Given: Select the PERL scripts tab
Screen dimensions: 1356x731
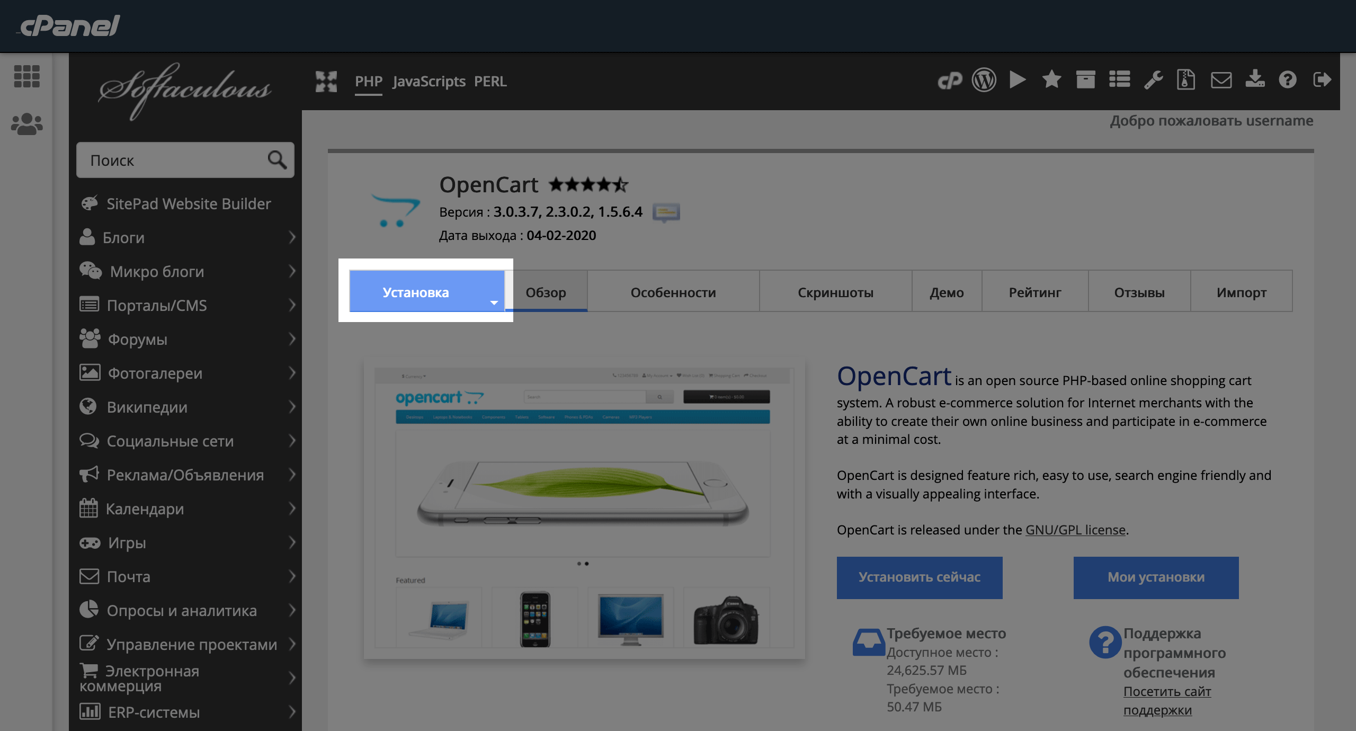Looking at the screenshot, I should tap(490, 81).
